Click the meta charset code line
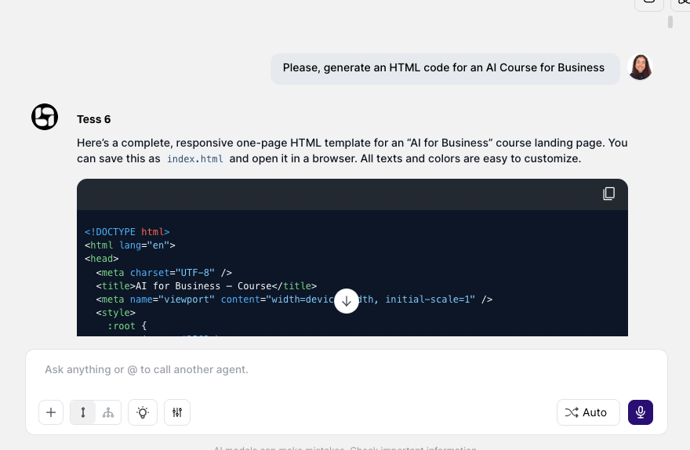Image resolution: width=690 pixels, height=450 pixels. point(164,273)
